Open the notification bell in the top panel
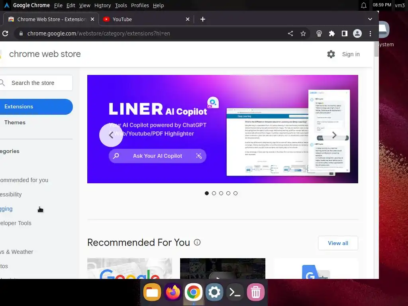Screen dimensions: 408x306 (x=364, y=5)
